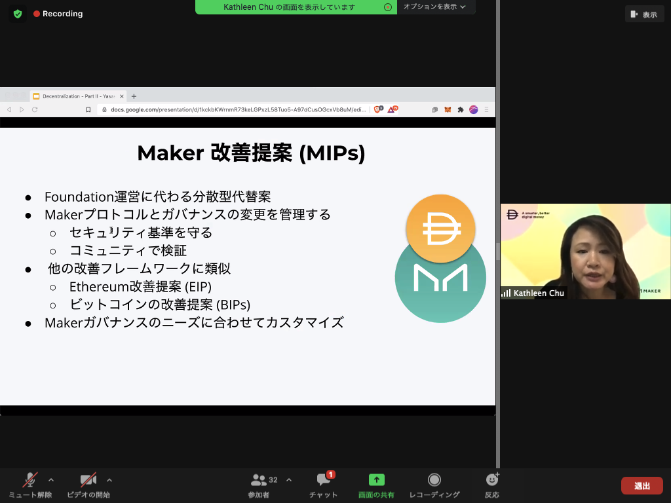Image resolution: width=671 pixels, height=503 pixels.
Task: Click the text Ethereum改善提案 (EIP)
Action: pyautogui.click(x=140, y=286)
